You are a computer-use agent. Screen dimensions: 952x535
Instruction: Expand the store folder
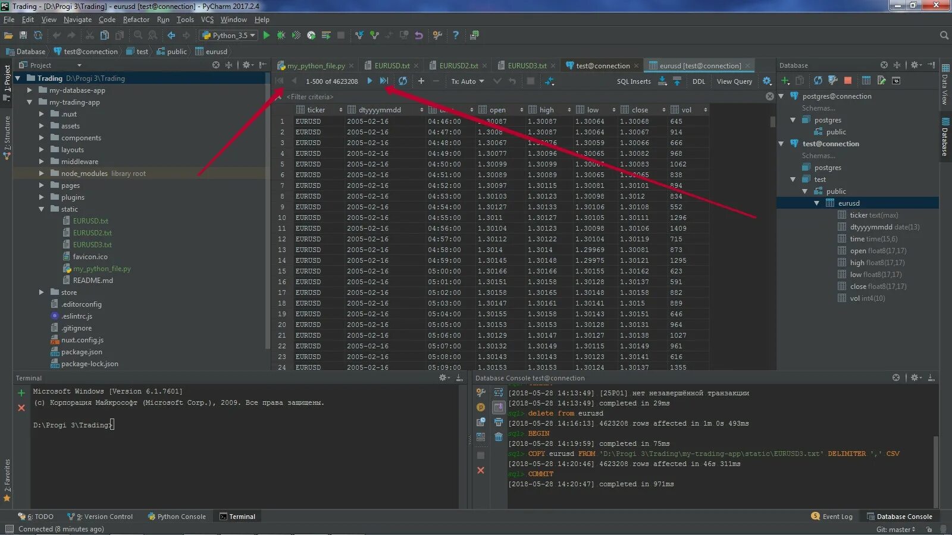tap(41, 292)
